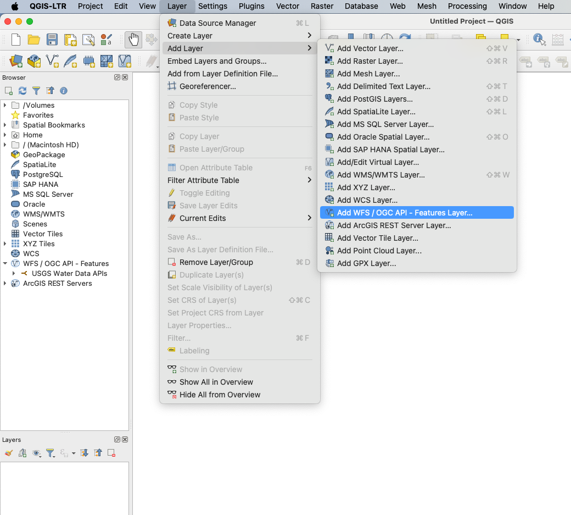Viewport: 571px width, 515px height.
Task: Click Remove Layer icon in Layers panel
Action: click(111, 453)
